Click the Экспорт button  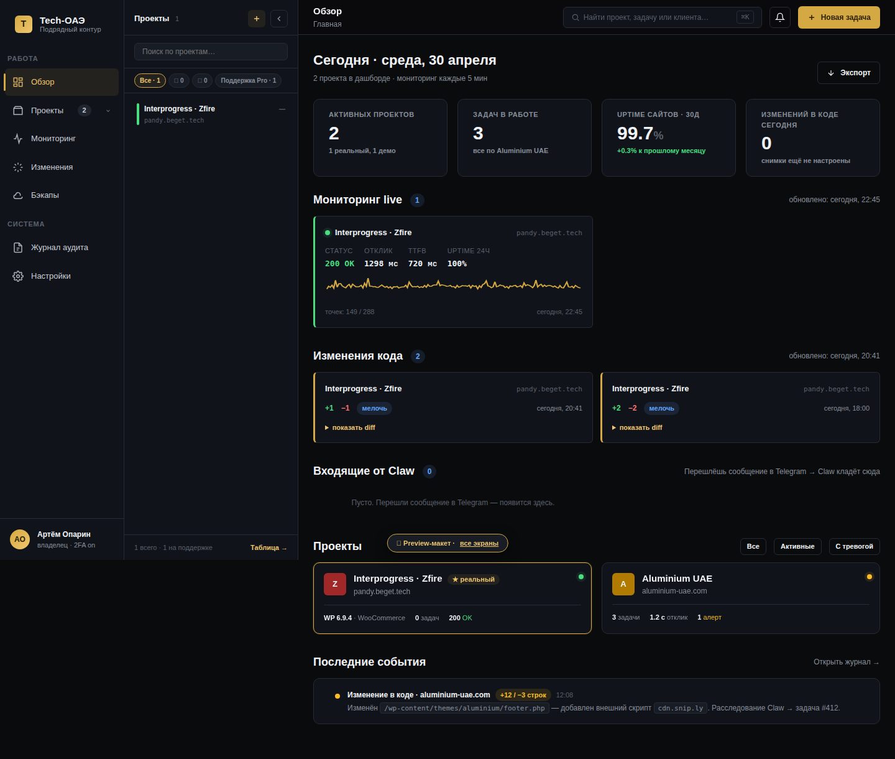click(848, 73)
